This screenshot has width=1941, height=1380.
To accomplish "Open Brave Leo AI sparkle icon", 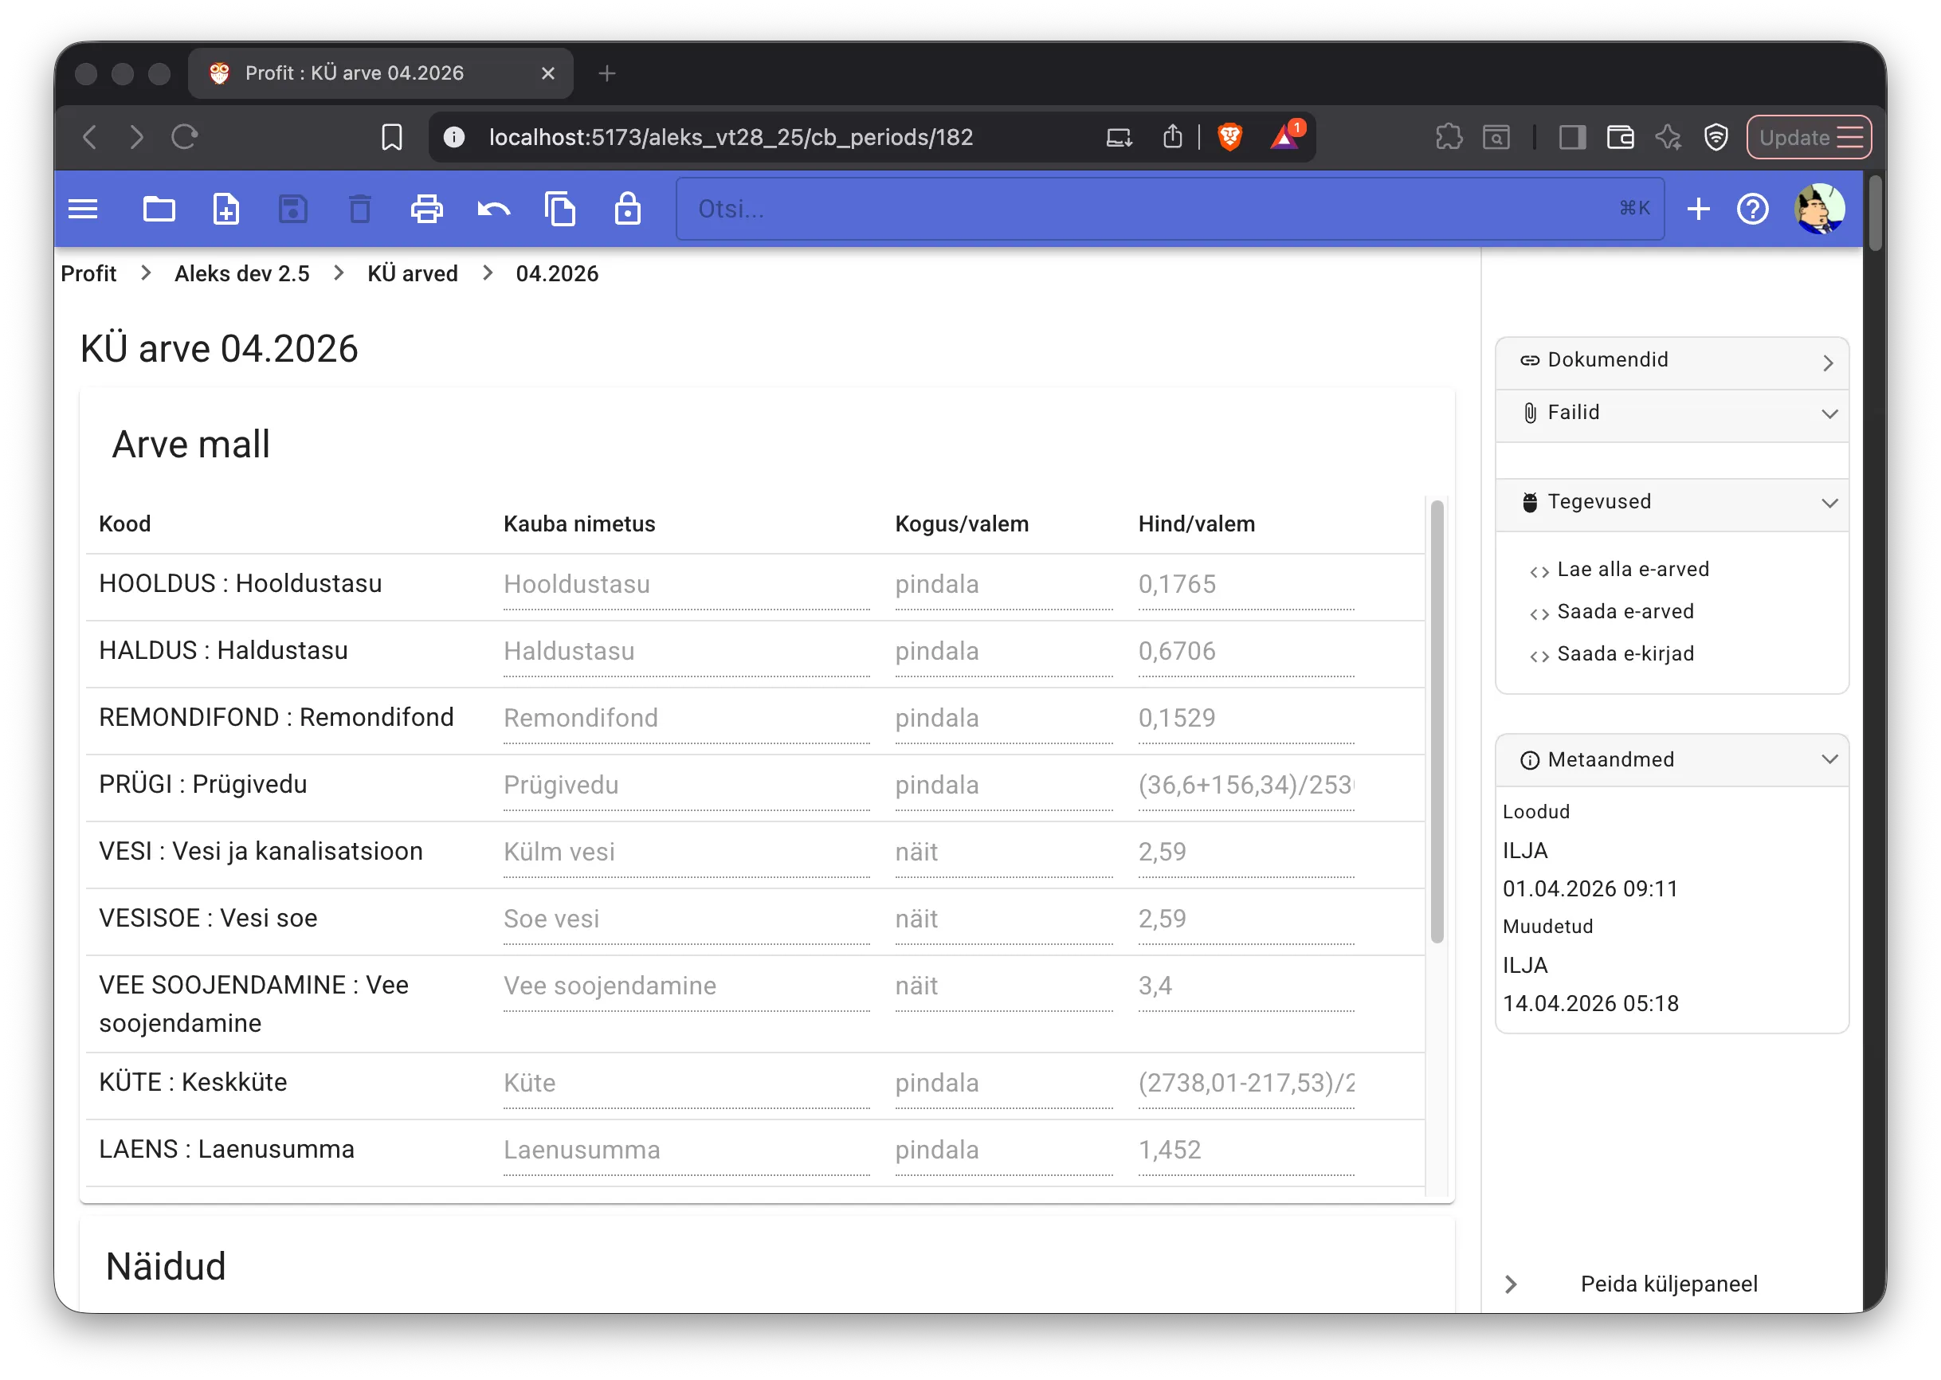I will [x=1668, y=137].
